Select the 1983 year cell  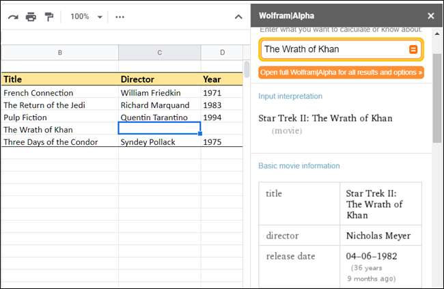(222, 105)
